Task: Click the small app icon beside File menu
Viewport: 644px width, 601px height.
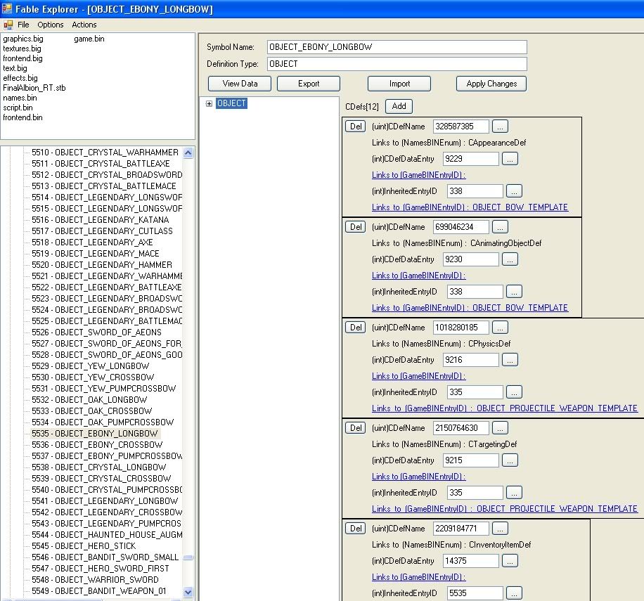Action: (8, 25)
